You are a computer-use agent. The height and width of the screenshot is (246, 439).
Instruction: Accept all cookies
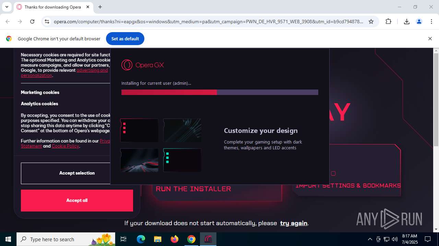[x=77, y=201]
